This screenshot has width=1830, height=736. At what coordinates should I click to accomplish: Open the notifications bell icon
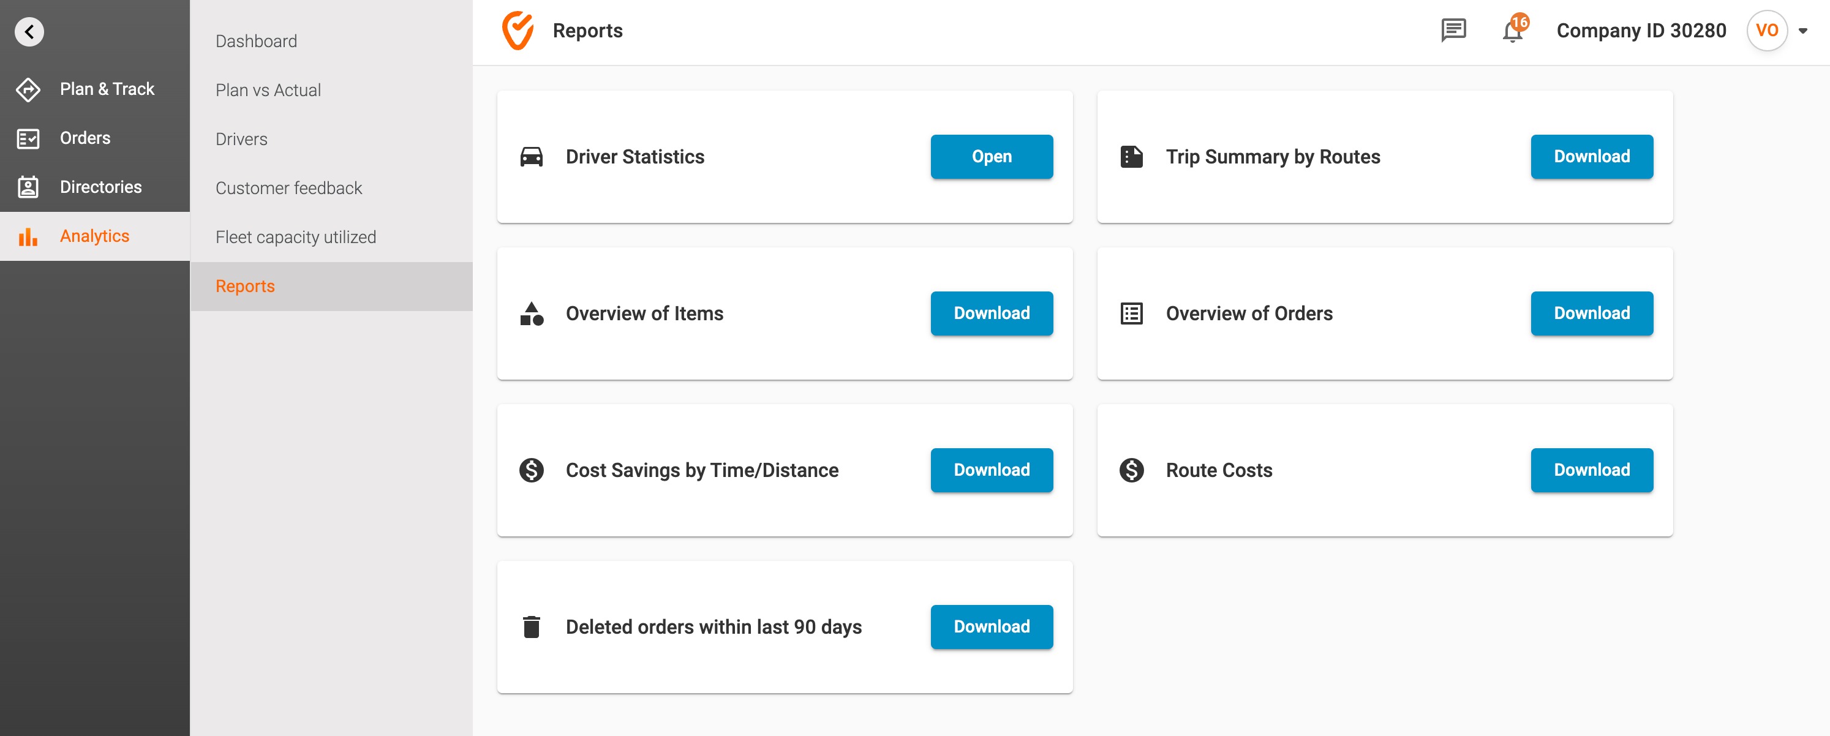pyautogui.click(x=1512, y=32)
